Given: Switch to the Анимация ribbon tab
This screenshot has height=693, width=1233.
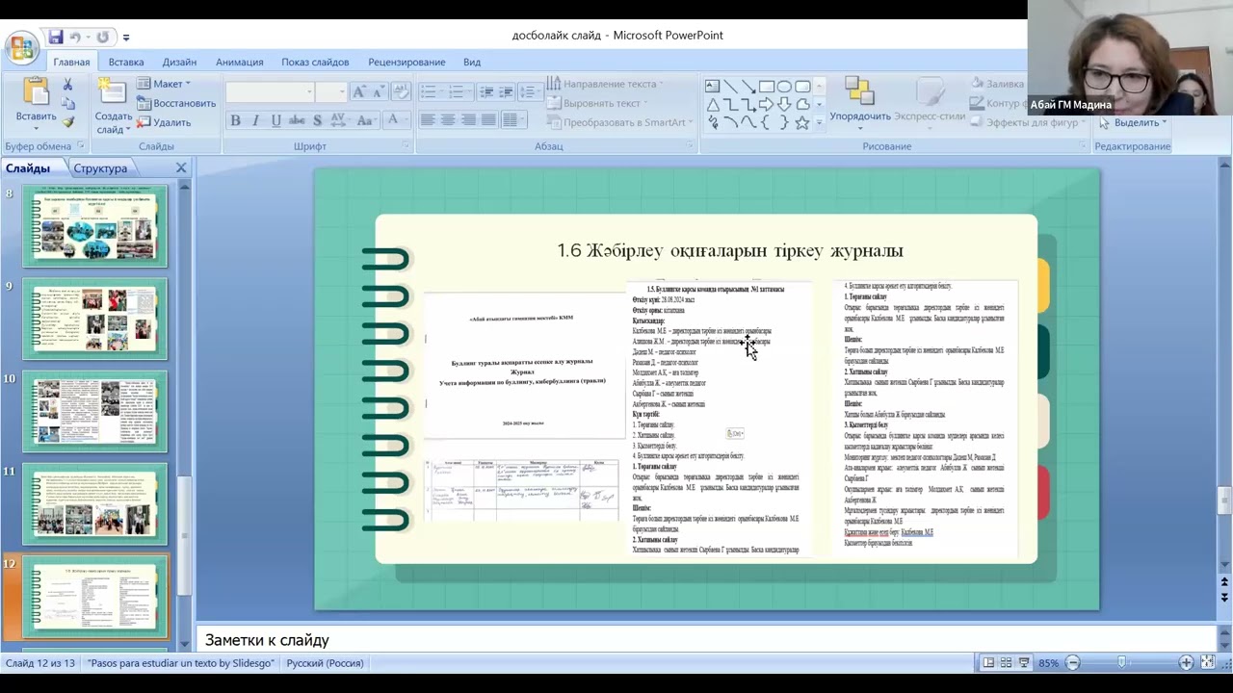Looking at the screenshot, I should (x=240, y=62).
